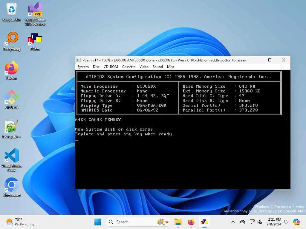This screenshot has height=229, width=306.
Task: Open the clock showing 2:21 PM
Action: [274, 222]
